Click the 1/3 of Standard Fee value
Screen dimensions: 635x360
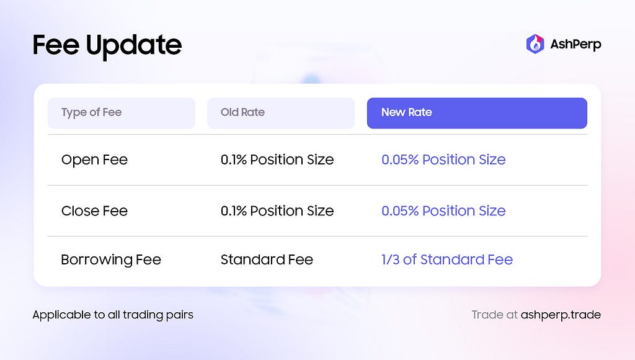[x=447, y=259]
